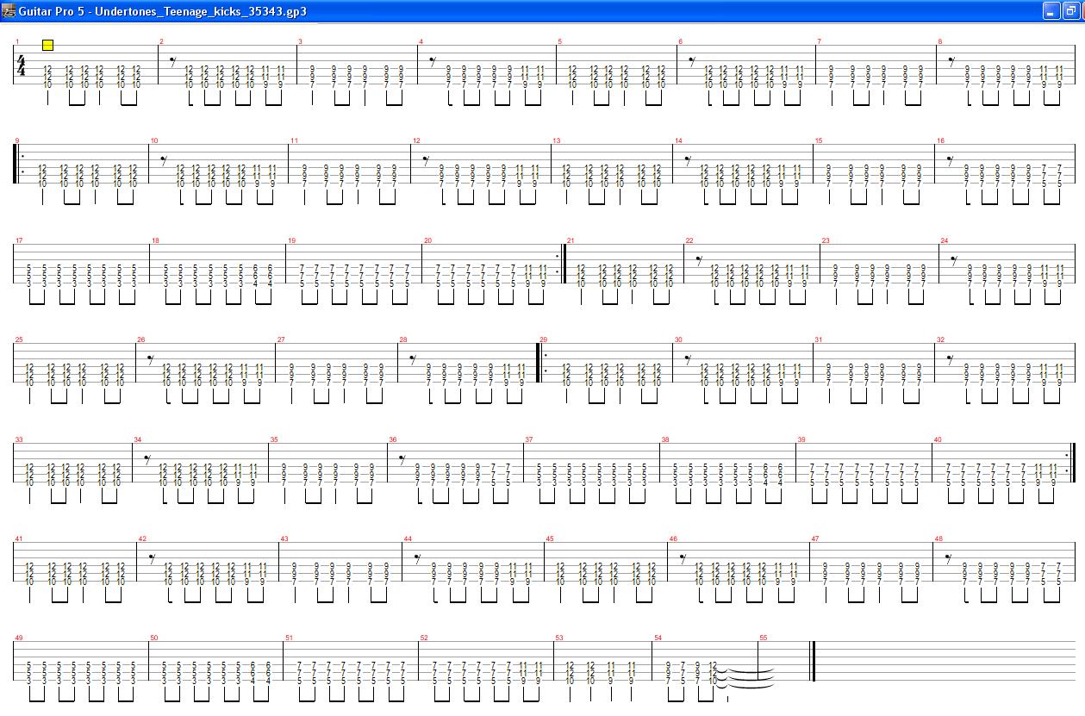Click measure number 13
Image resolution: width=1085 pixels, height=716 pixels.
557,140
